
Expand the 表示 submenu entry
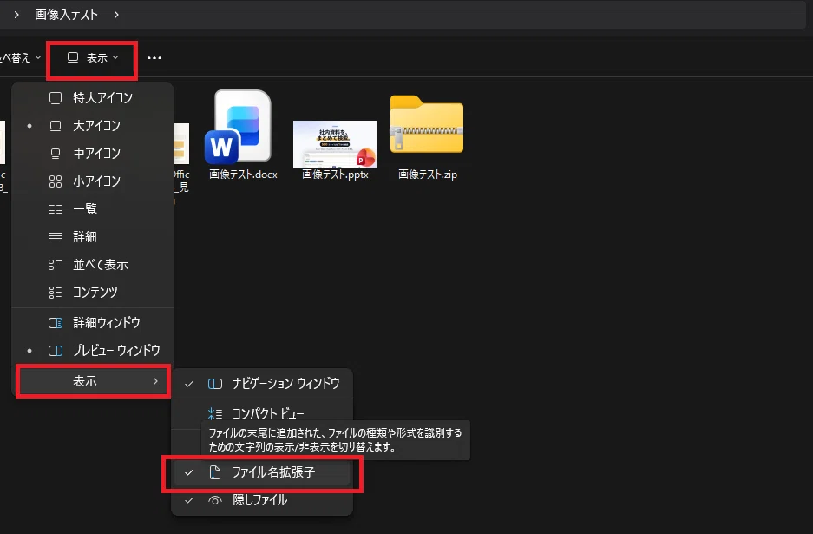[92, 381]
